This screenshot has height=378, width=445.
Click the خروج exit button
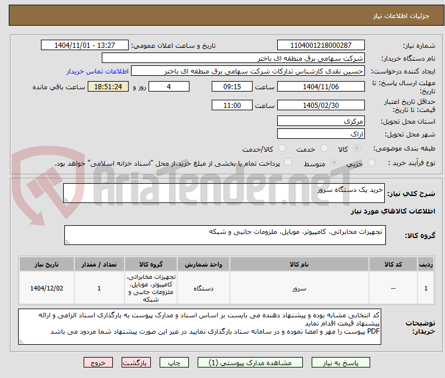pos(98,363)
